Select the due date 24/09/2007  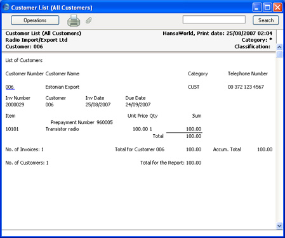click(138, 104)
